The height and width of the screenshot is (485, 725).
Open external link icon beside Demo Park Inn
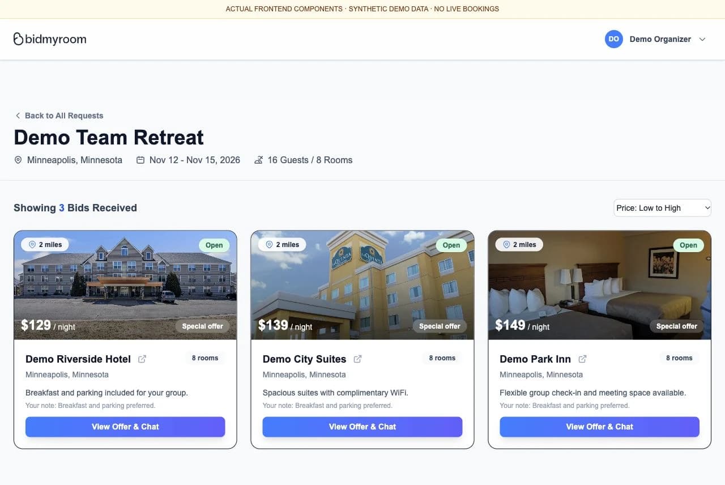click(582, 359)
